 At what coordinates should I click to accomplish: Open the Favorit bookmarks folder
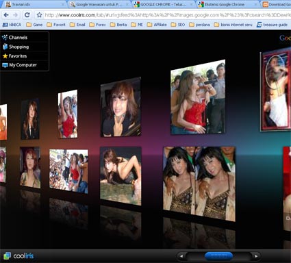(56, 25)
